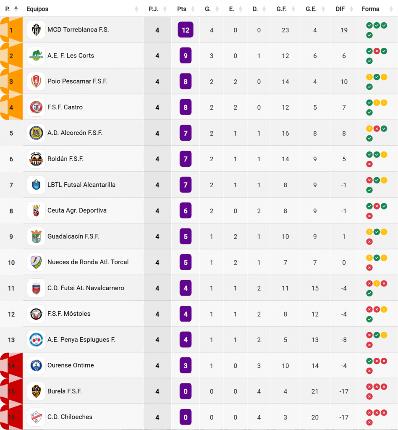Select Poio Pescamar F.S.F. crest

[x=36, y=81]
